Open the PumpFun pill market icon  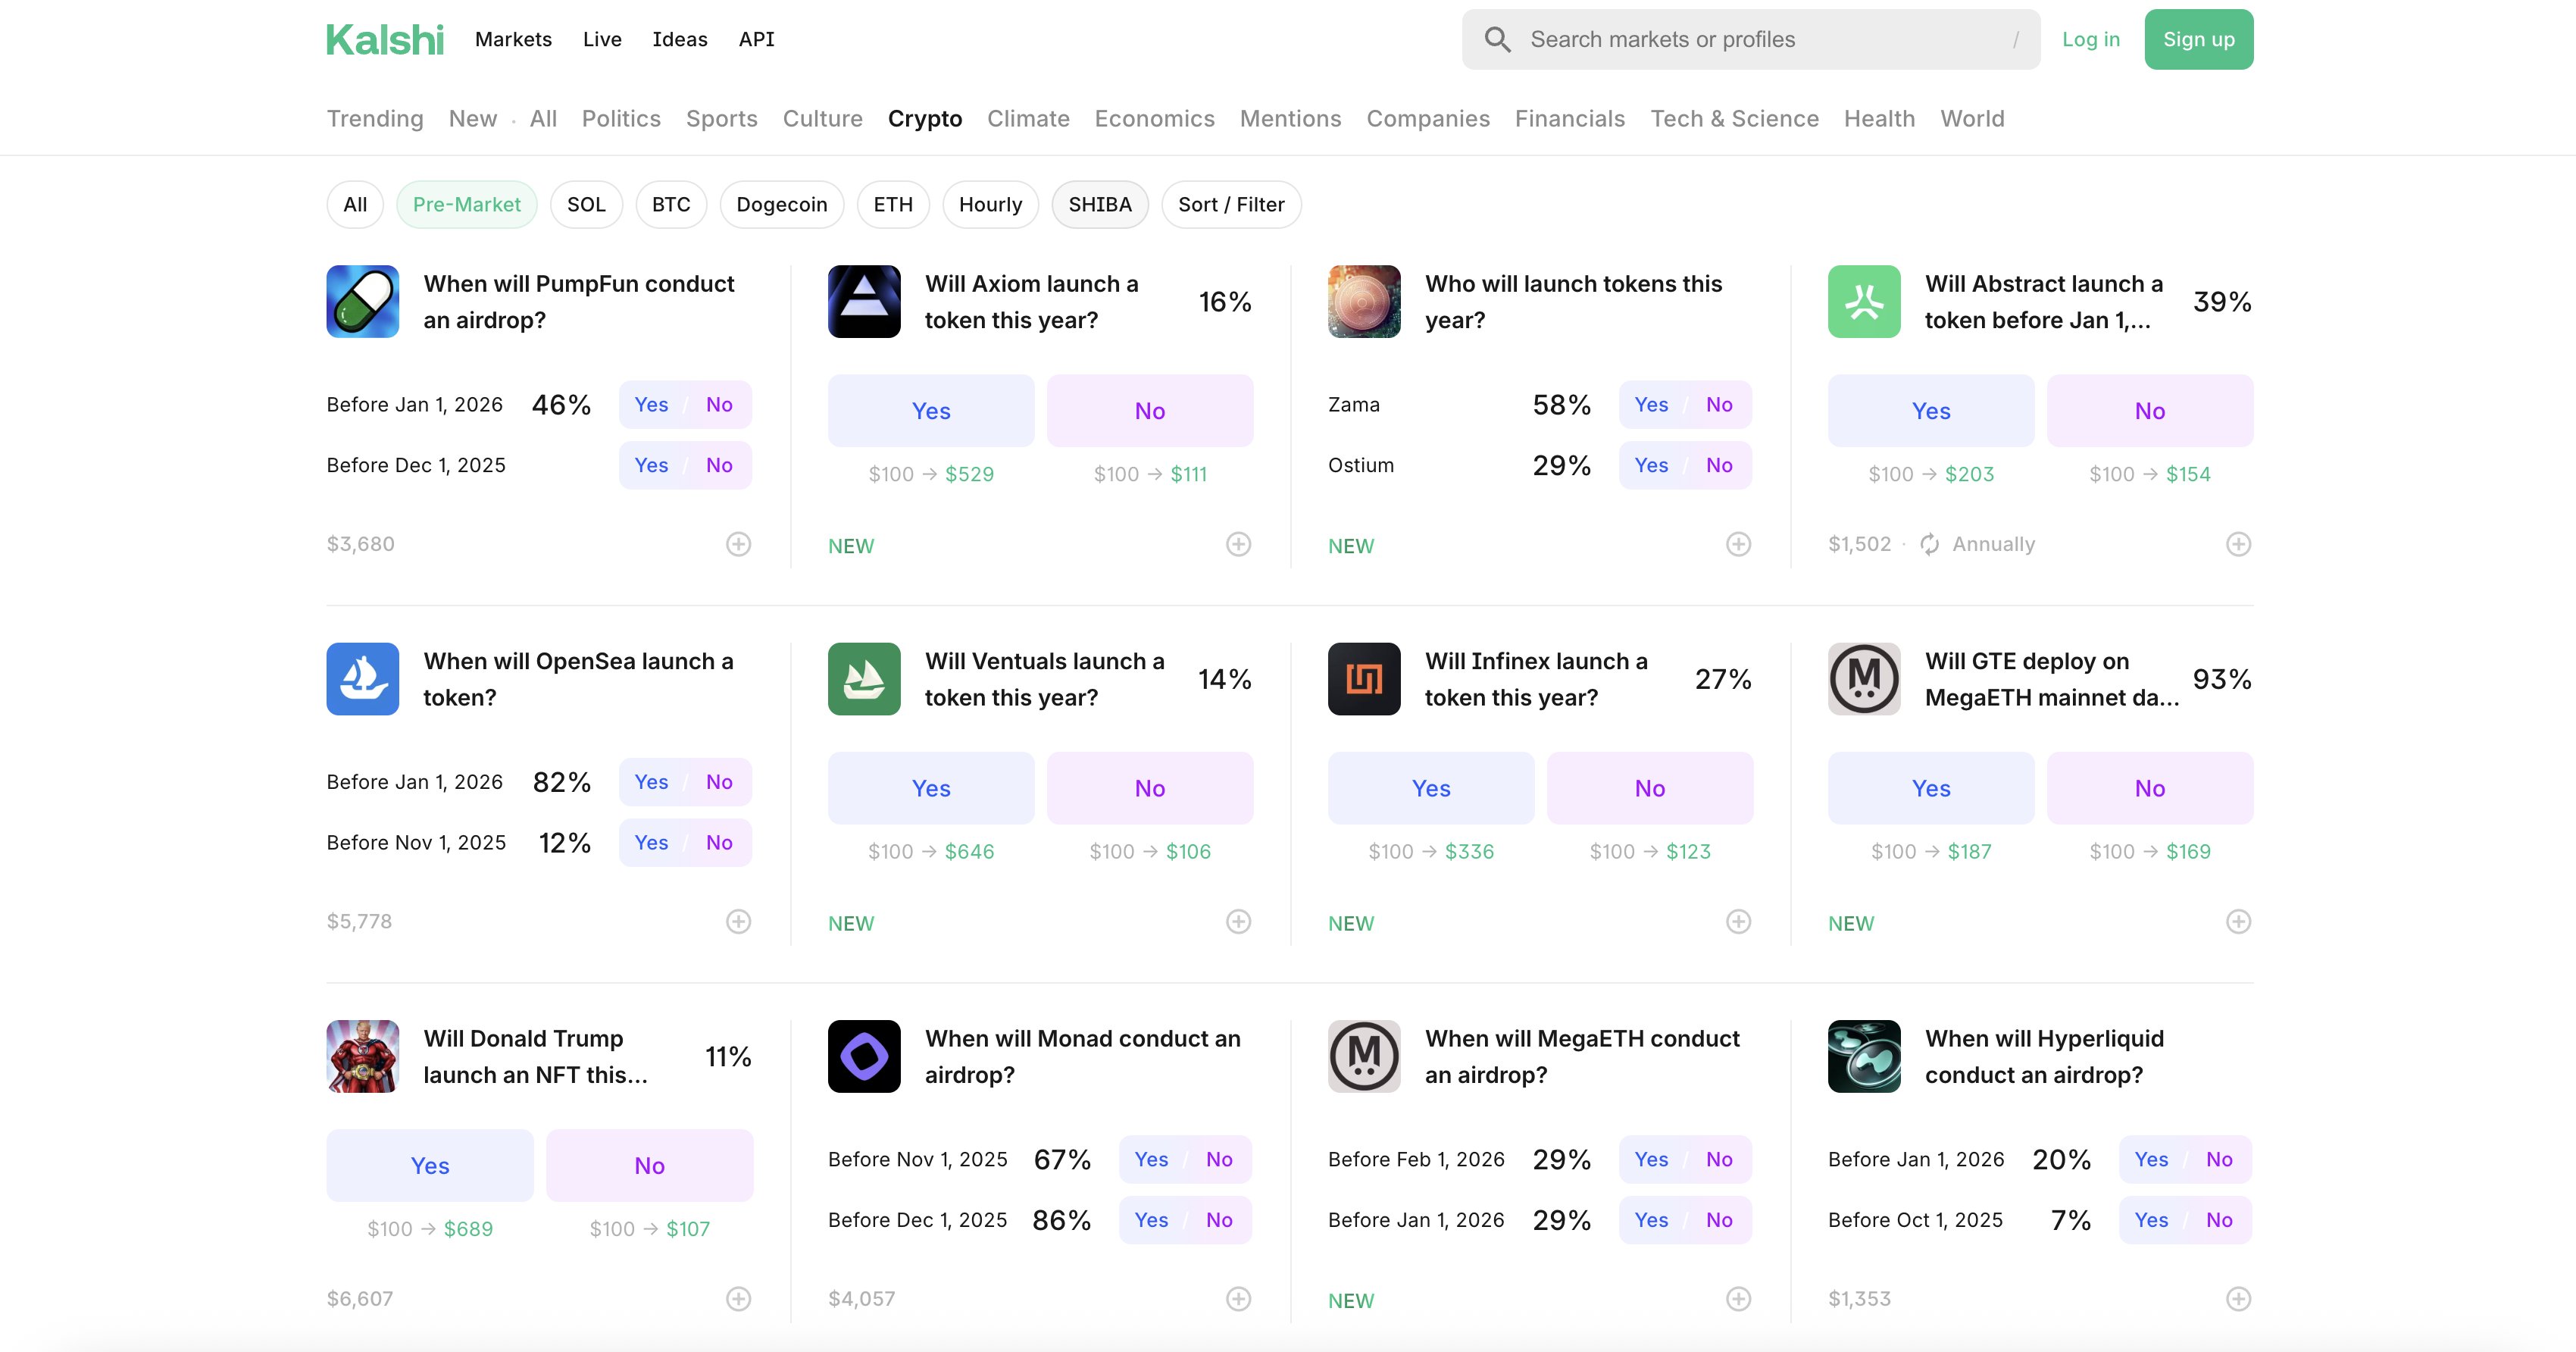(362, 301)
